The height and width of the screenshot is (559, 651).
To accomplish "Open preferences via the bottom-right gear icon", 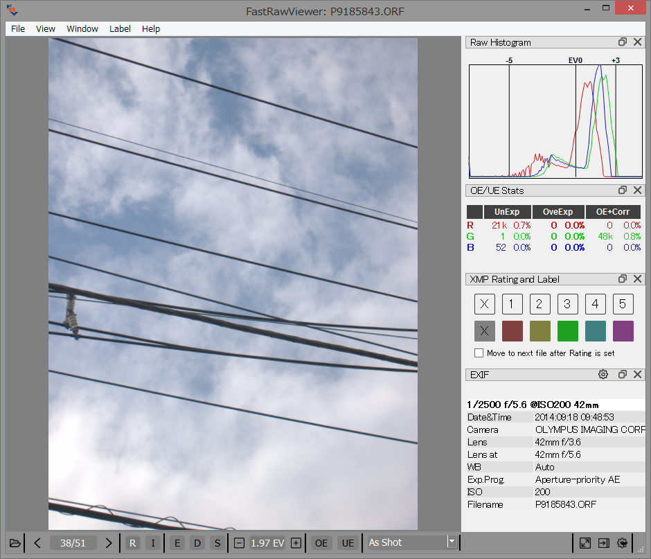I will pos(621,543).
